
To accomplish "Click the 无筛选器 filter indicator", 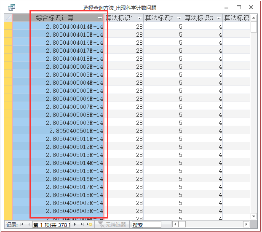I will pos(111,225).
